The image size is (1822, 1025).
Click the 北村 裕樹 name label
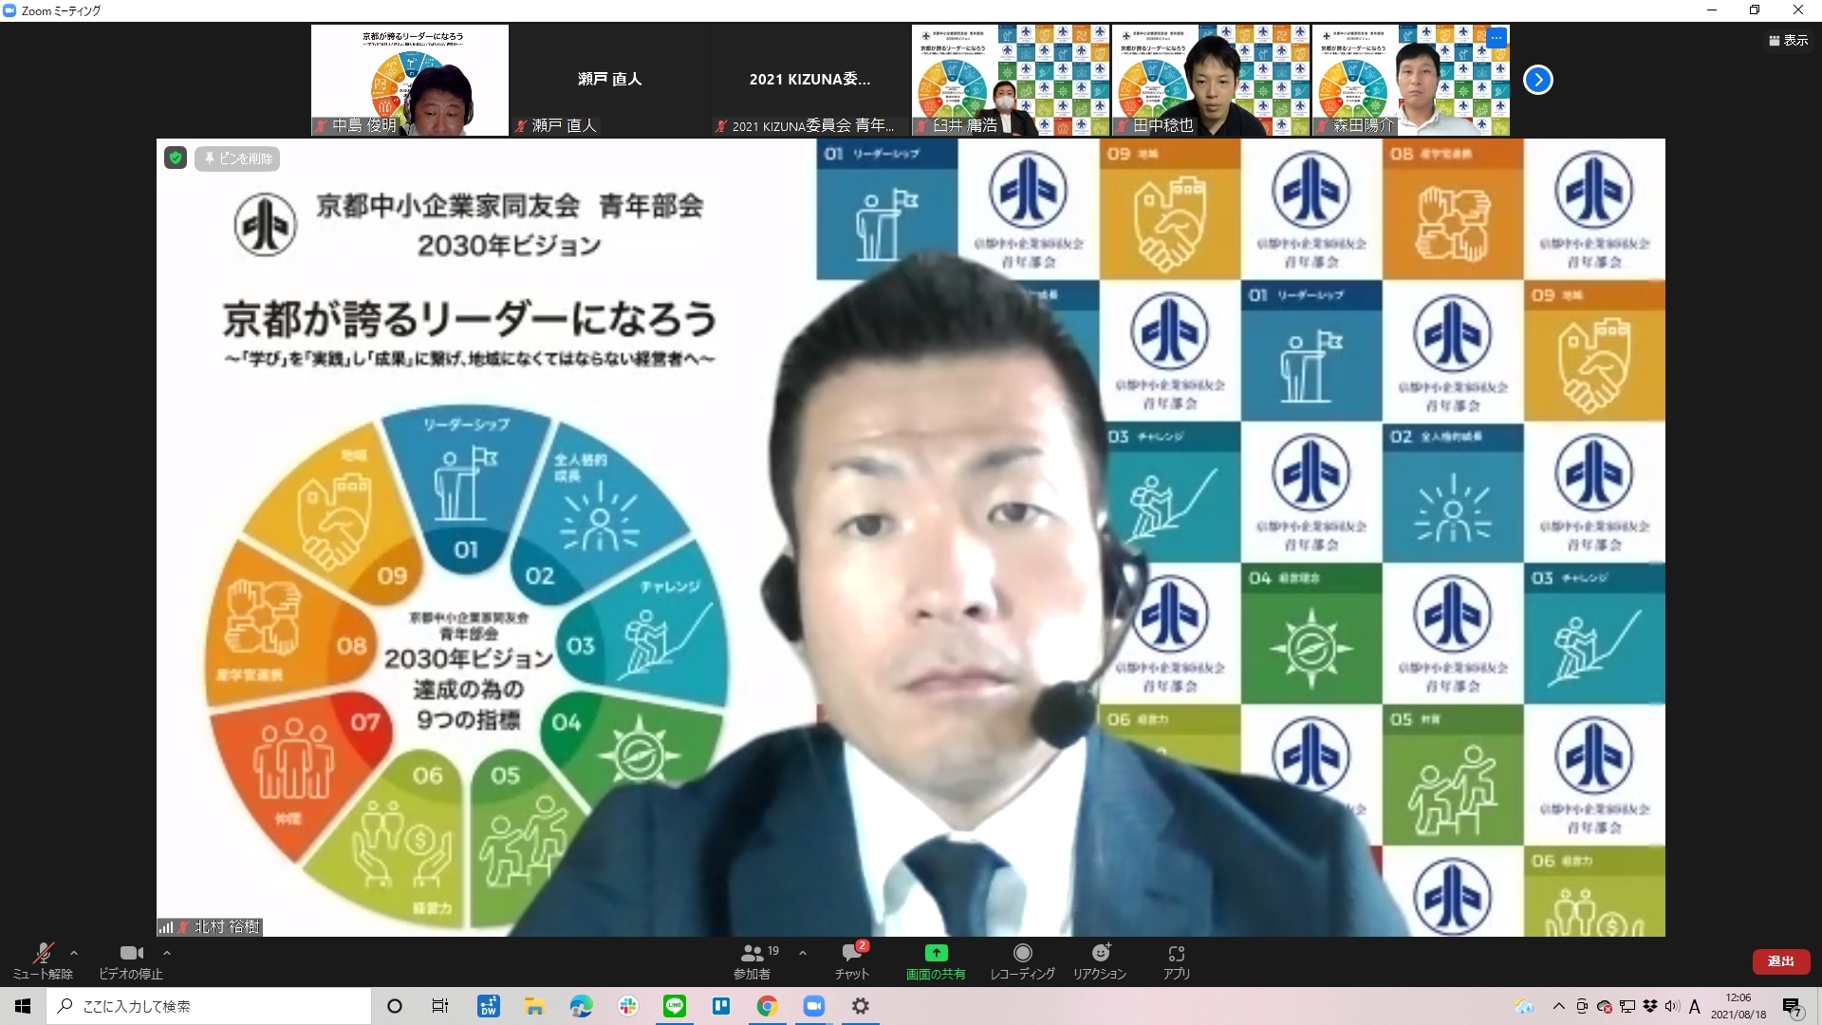227,926
